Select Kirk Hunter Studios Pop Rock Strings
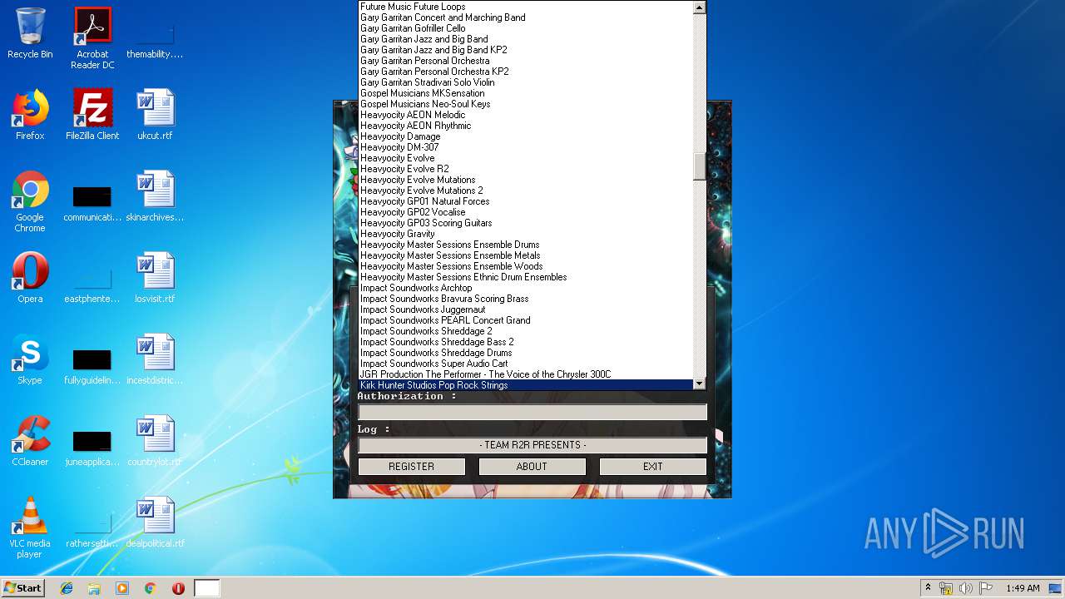This screenshot has width=1065, height=599. point(526,385)
